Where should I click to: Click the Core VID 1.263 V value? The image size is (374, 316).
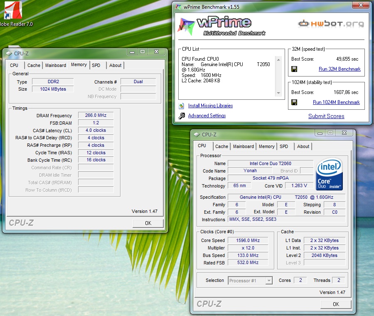click(299, 185)
